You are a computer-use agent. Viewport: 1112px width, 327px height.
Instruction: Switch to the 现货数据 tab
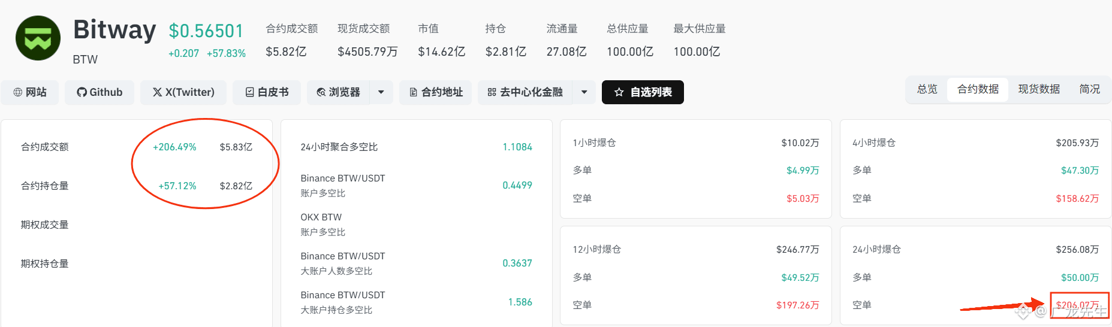tap(1039, 89)
